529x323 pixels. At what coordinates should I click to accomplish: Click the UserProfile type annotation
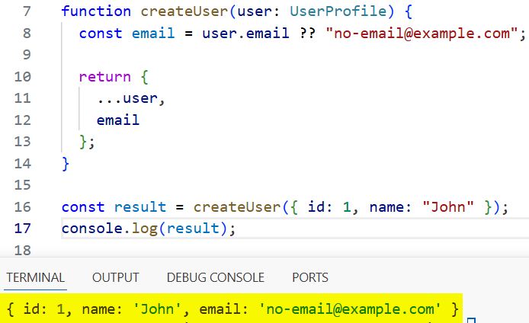338,11
